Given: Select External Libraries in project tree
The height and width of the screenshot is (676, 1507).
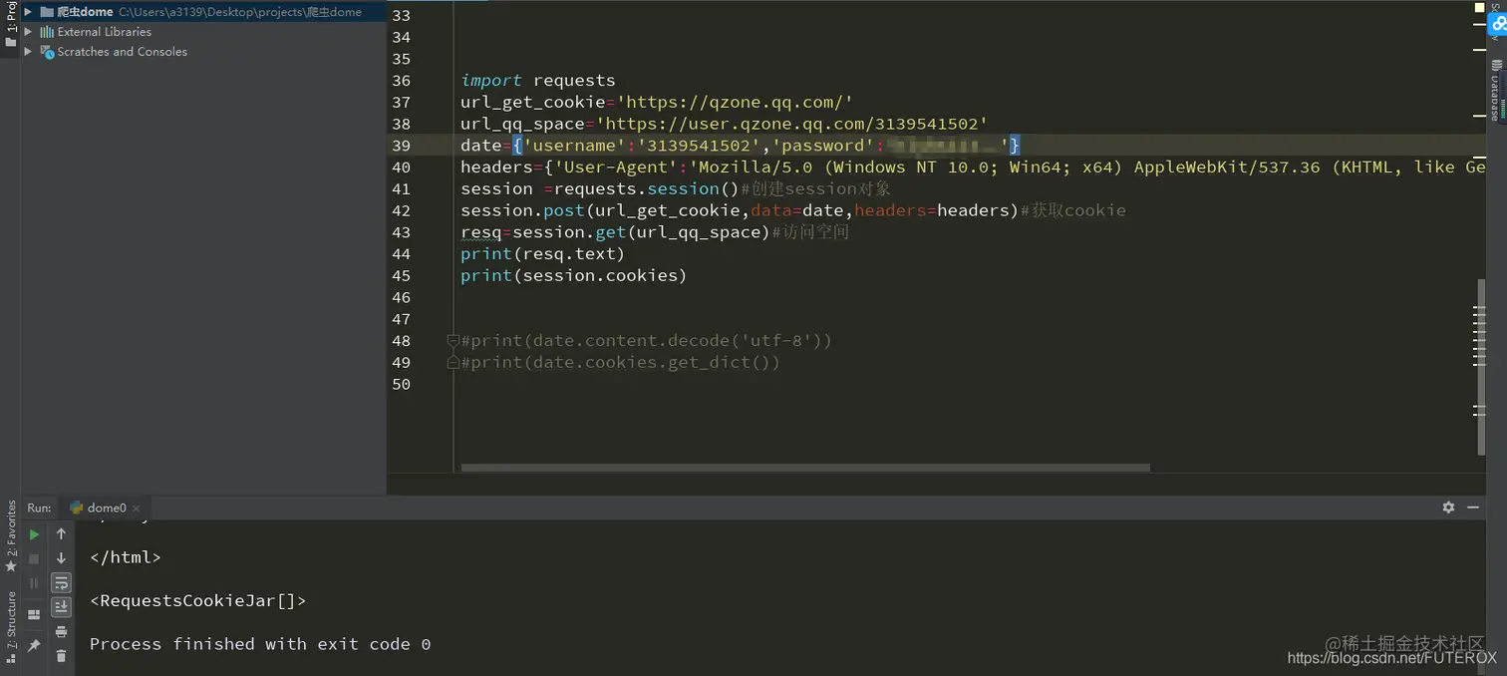Looking at the screenshot, I should (105, 32).
